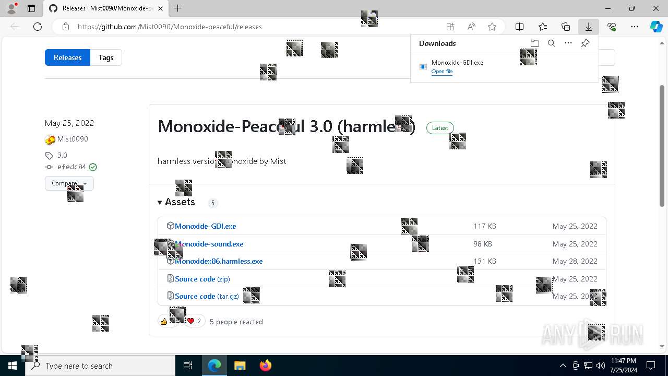Open network status tray icon

point(588,366)
